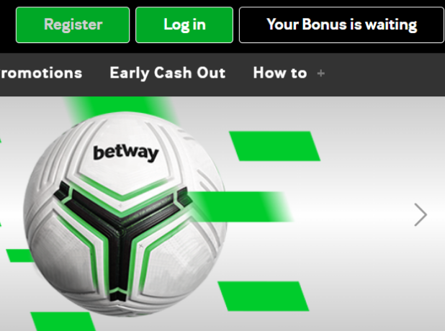Click the green Register button
Image resolution: width=445 pixels, height=331 pixels.
pyautogui.click(x=73, y=25)
